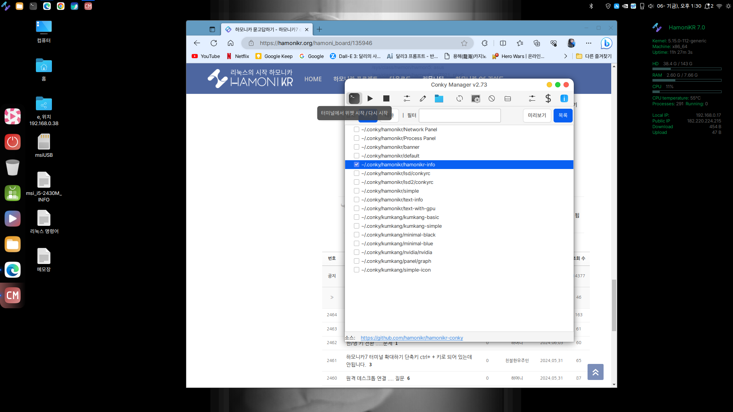Open a new browser tab
733x412 pixels.
320,29
